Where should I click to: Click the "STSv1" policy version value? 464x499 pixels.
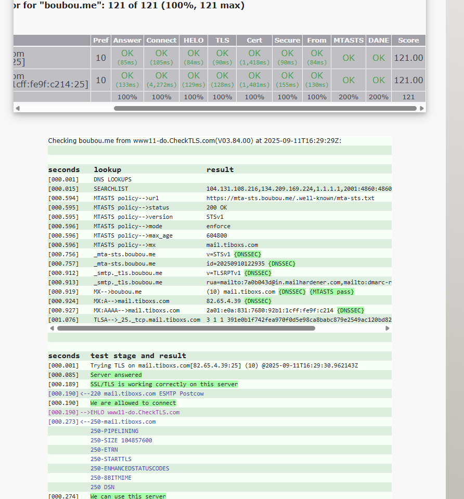[215, 217]
